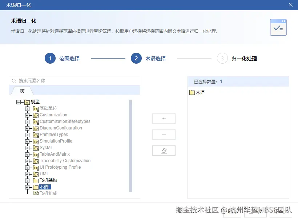Expand the 术语 folder in tree
The image size is (298, 220).
pyautogui.click(x=27, y=187)
